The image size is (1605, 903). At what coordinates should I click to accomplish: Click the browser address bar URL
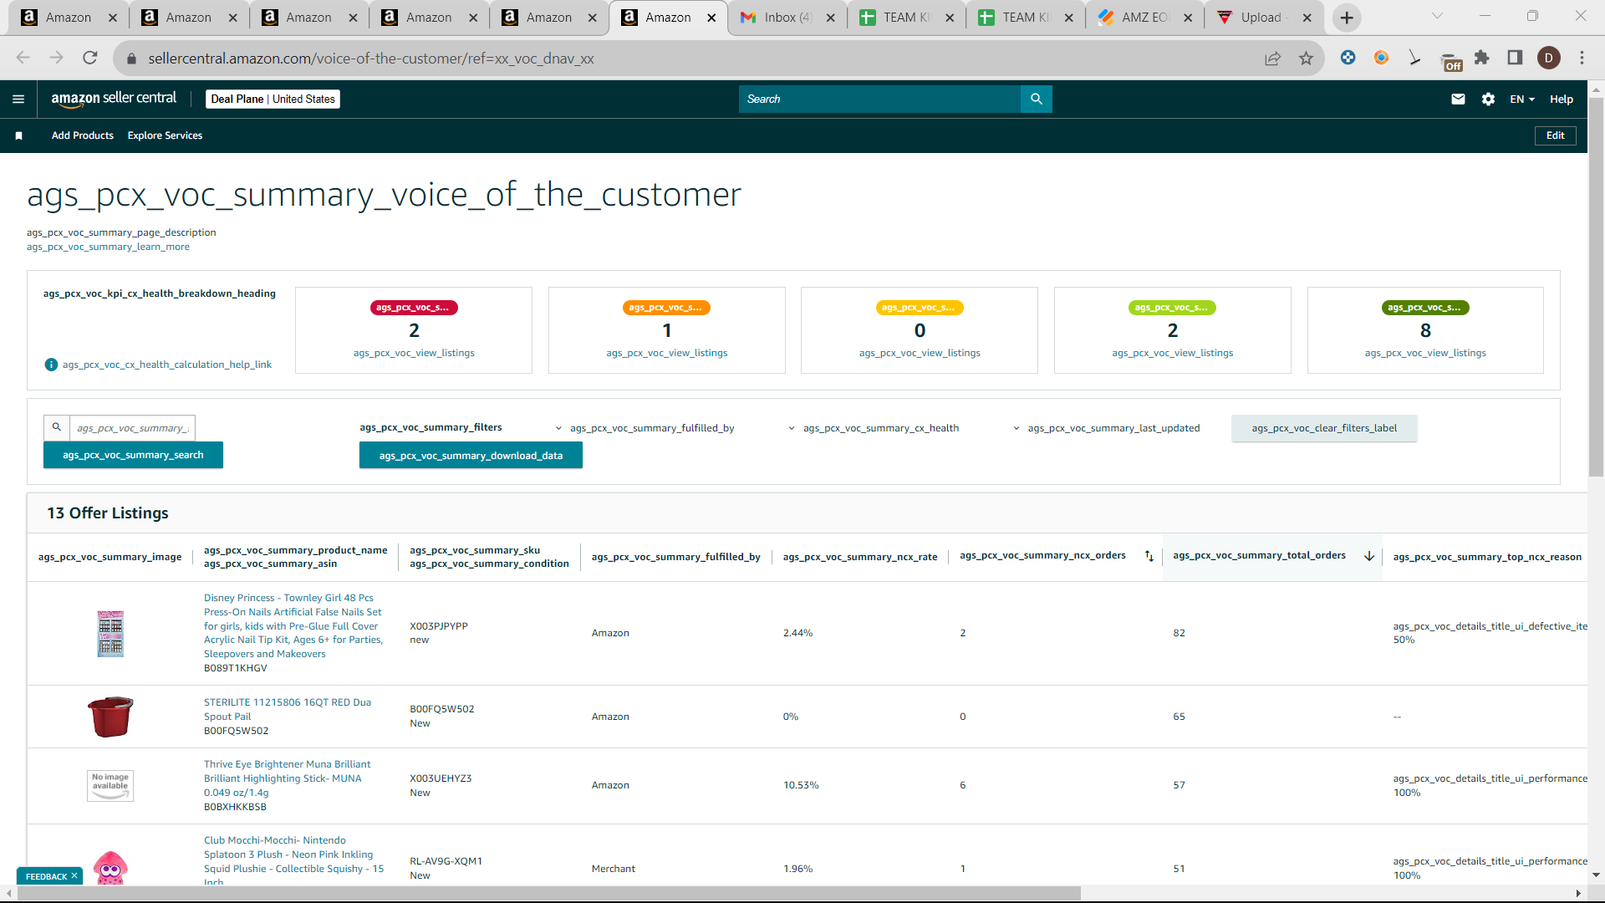[x=371, y=59]
